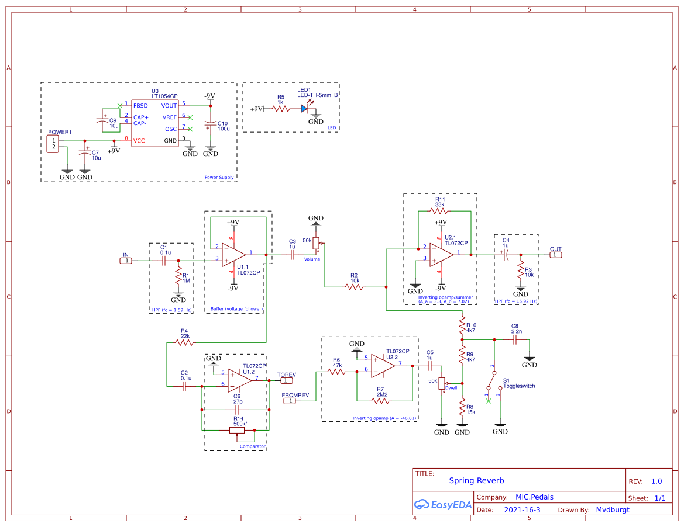Select the S1 Toggleswitch symbol
684x527 pixels.
494,386
